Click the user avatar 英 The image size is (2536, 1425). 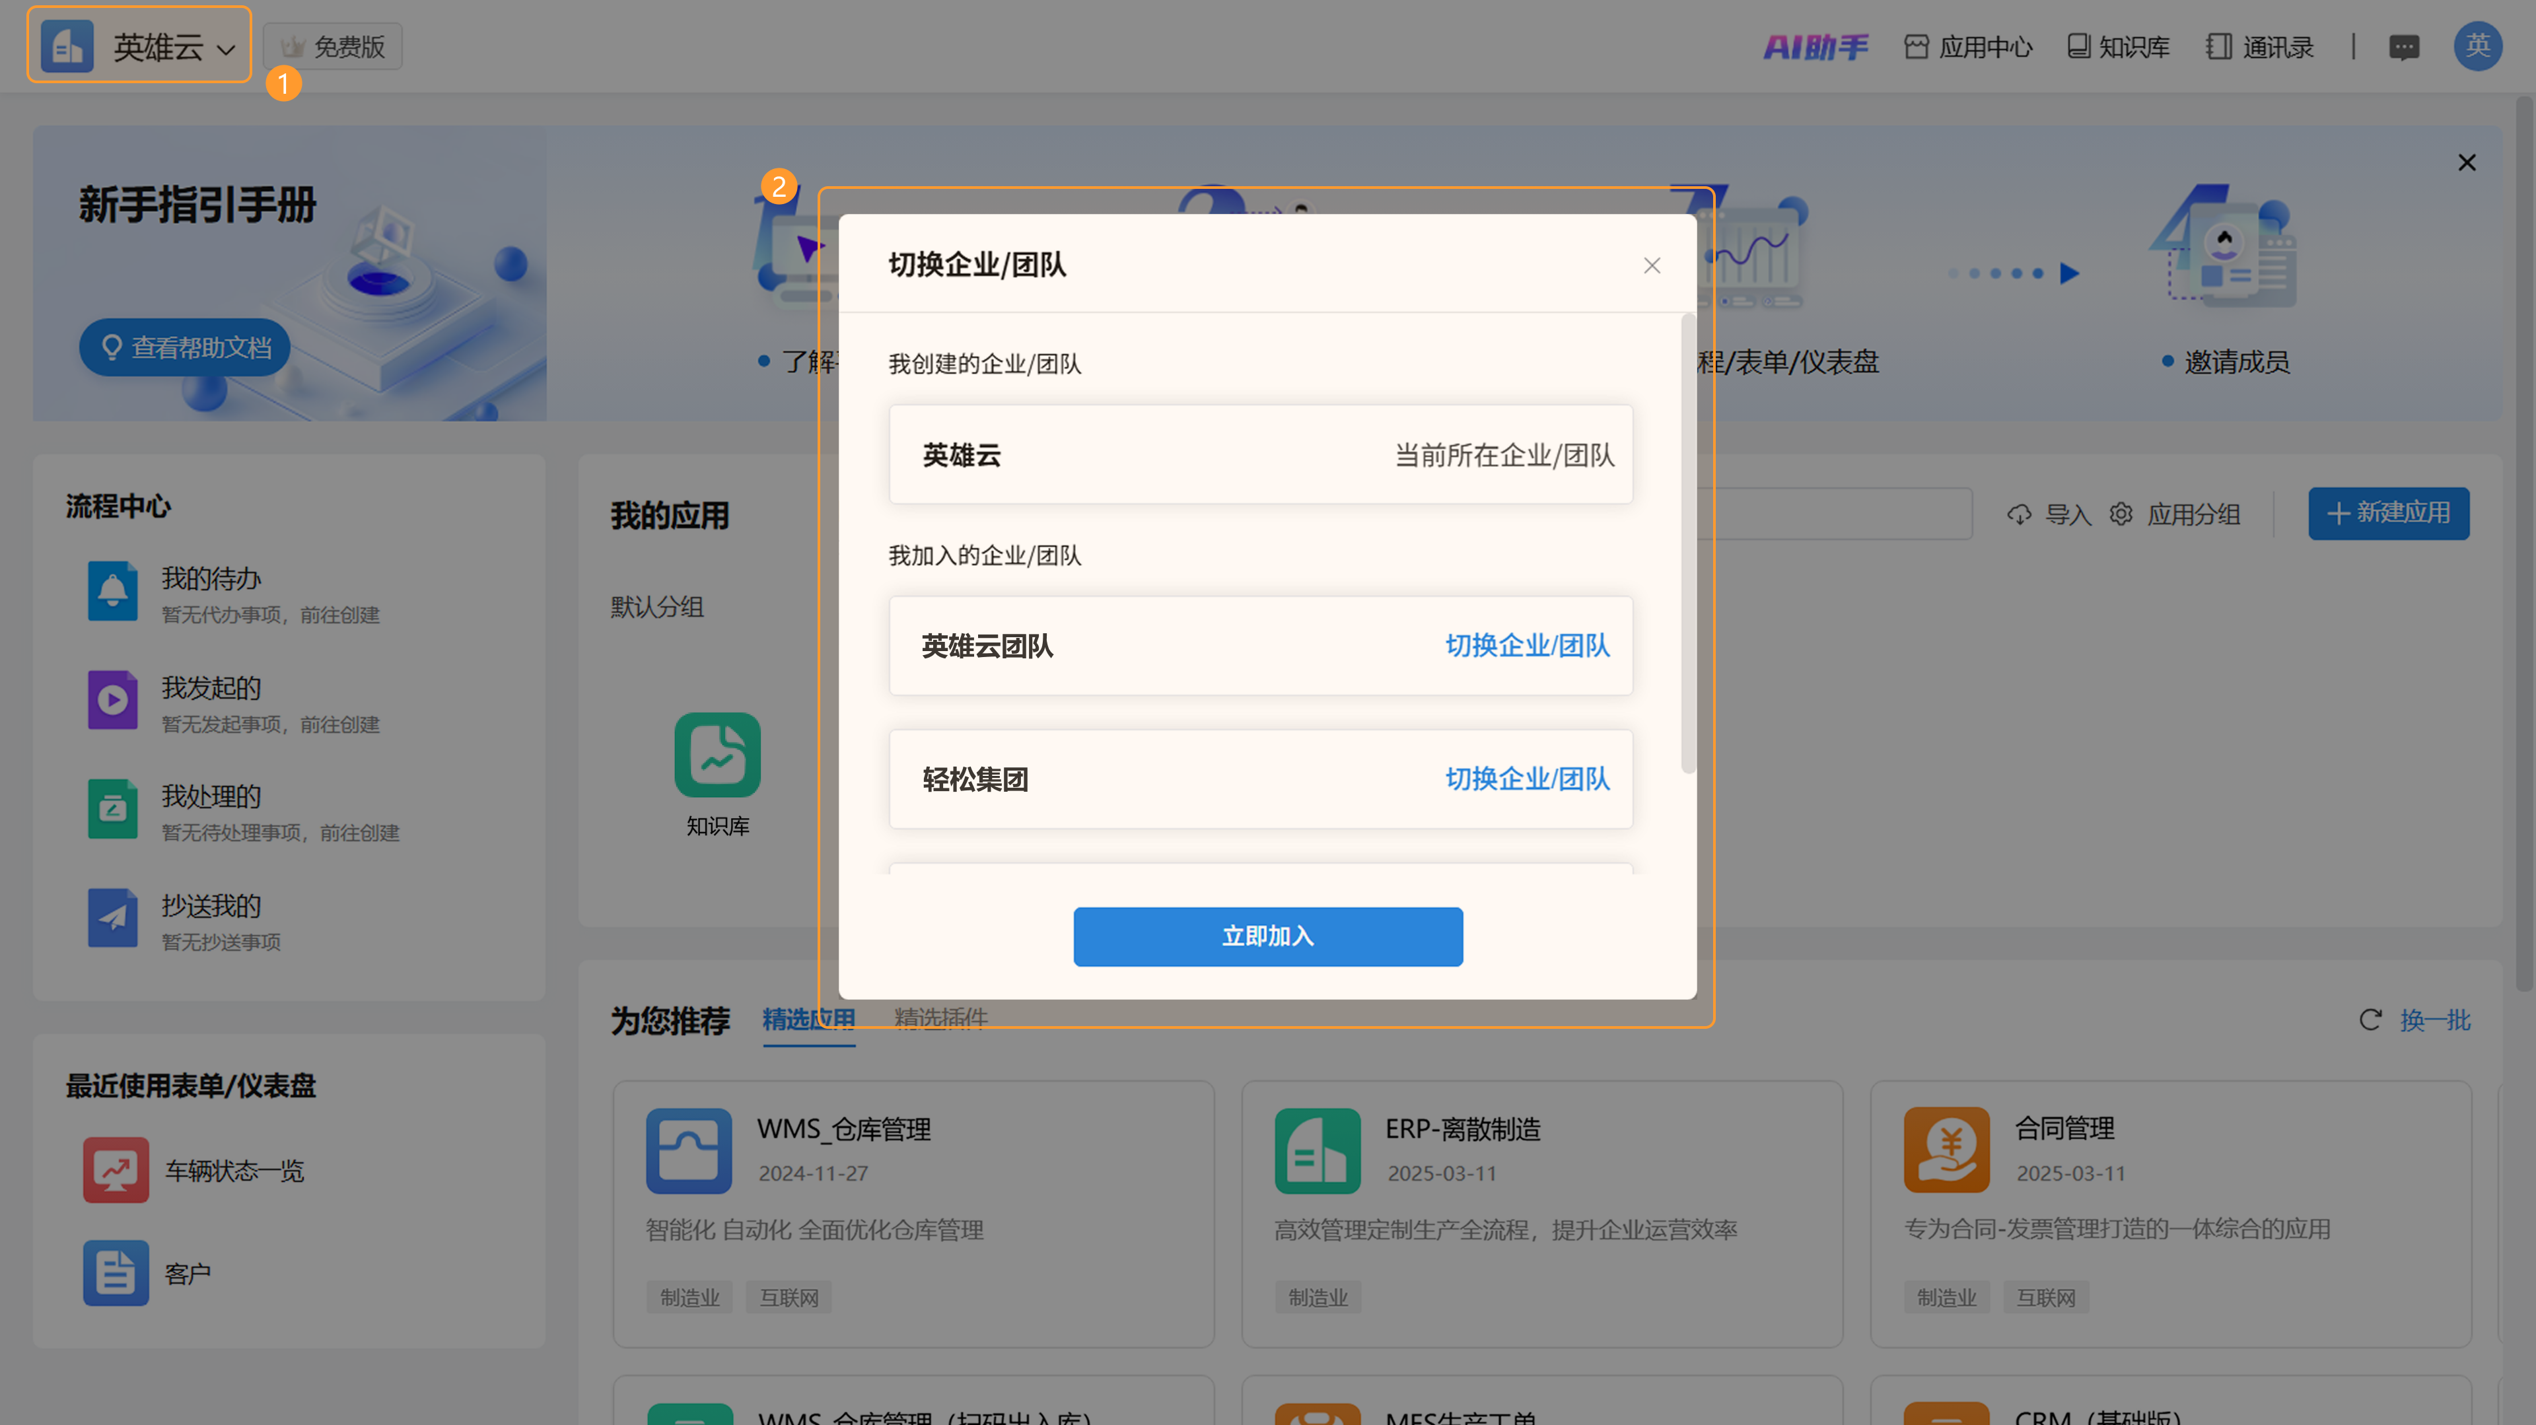pyautogui.click(x=2478, y=46)
